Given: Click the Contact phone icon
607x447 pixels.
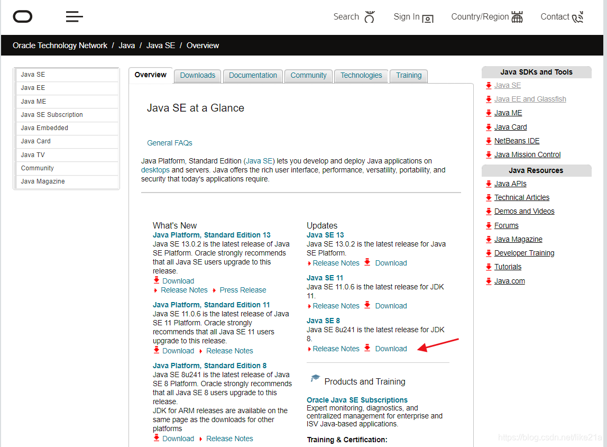Looking at the screenshot, I should tap(577, 17).
